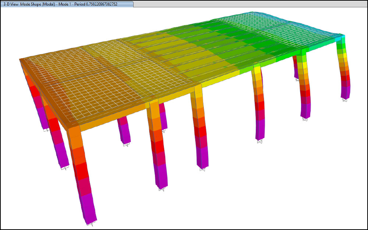
Task: Click the support beneath the second front column
Action: click(x=162, y=189)
